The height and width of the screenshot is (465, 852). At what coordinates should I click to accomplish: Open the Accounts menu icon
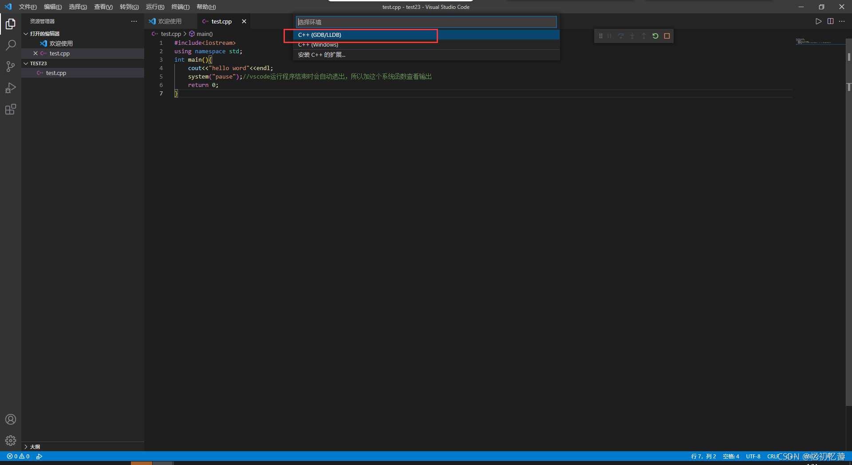point(11,419)
